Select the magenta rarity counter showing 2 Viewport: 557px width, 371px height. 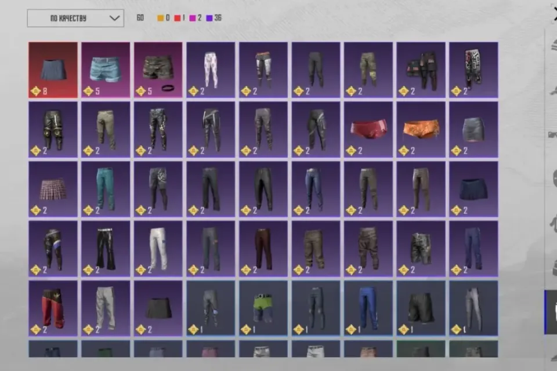point(196,18)
